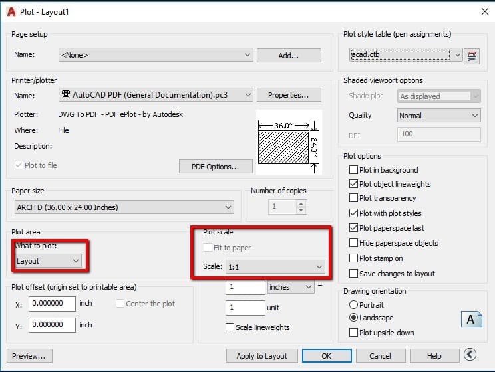Select Landscape orientation radio button
Screen dimensions: 495x372
click(x=353, y=317)
